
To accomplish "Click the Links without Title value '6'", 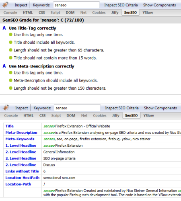I will coord(44,171).
